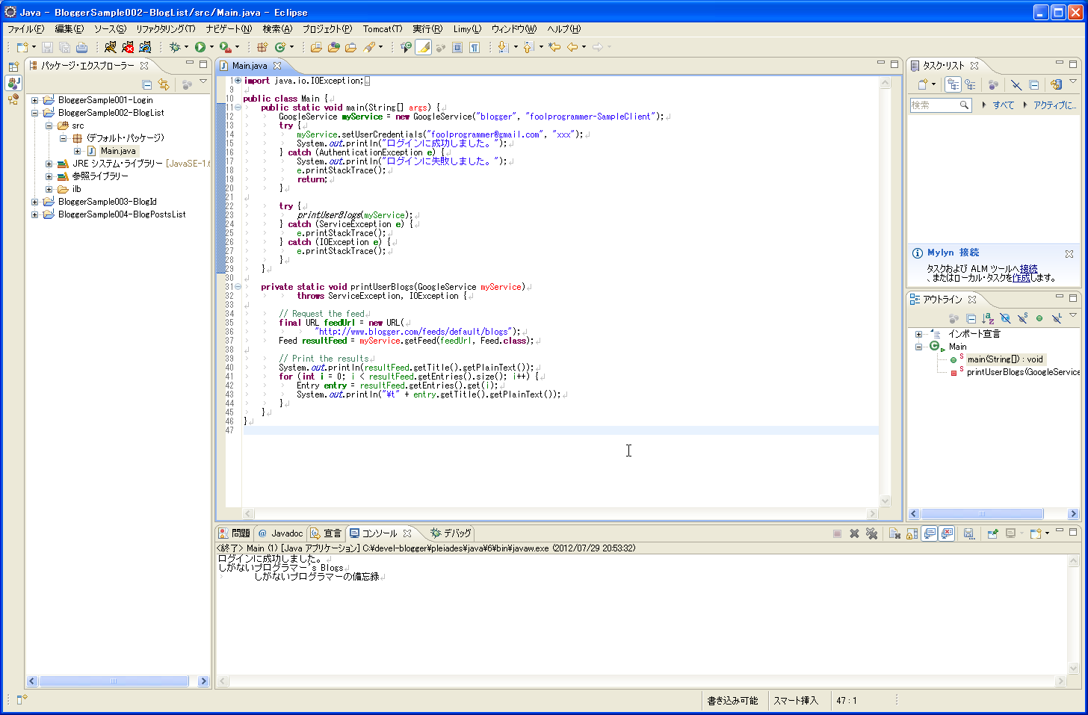Toggle Sort alphabetically in Outline
The height and width of the screenshot is (715, 1088).
pyautogui.click(x=988, y=318)
